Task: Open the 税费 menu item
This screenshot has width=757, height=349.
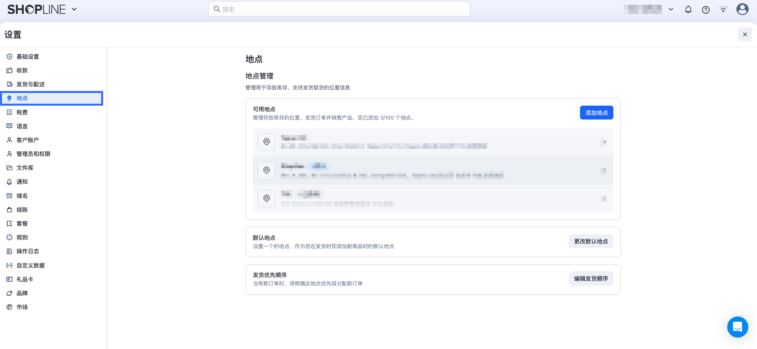Action: [x=52, y=112]
